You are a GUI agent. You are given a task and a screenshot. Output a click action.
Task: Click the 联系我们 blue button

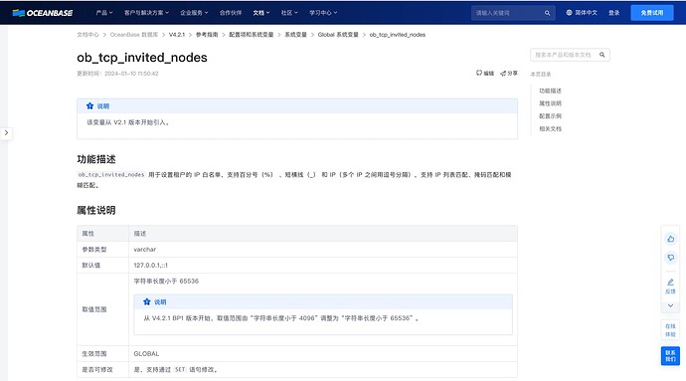point(670,355)
